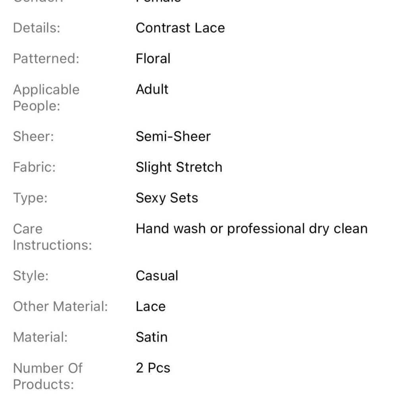This screenshot has width=397, height=397.
Task: Select the hand wash care instructions text
Action: pos(252,229)
